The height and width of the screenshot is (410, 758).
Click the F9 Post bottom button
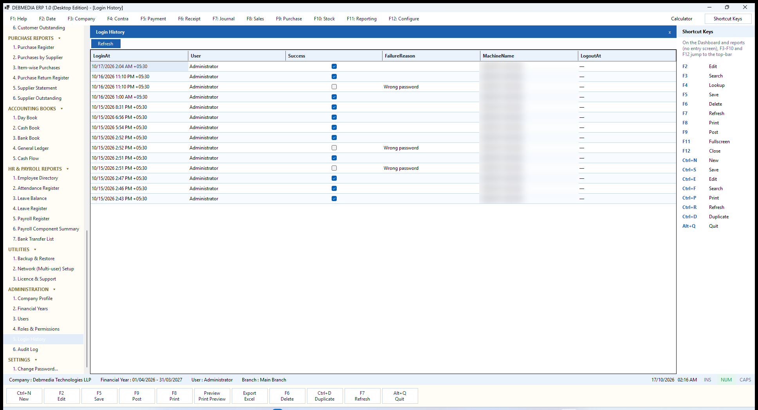click(x=137, y=396)
